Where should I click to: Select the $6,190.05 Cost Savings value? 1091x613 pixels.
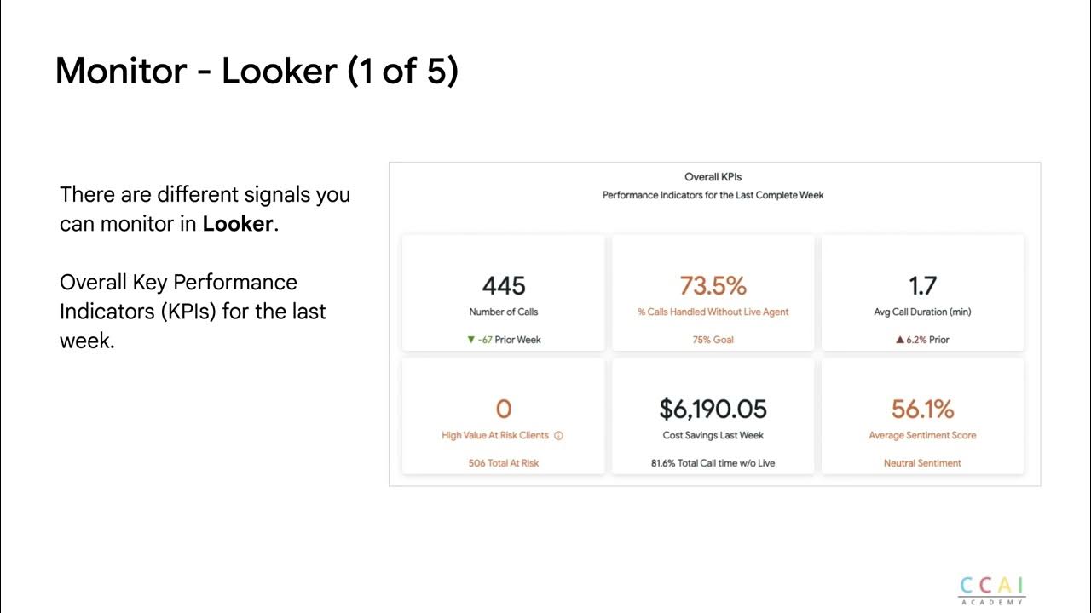[x=713, y=409]
